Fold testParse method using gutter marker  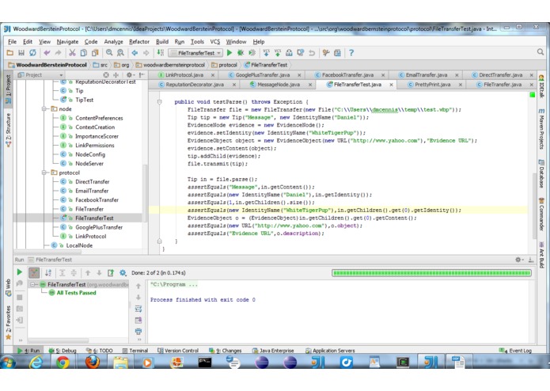[x=160, y=102]
